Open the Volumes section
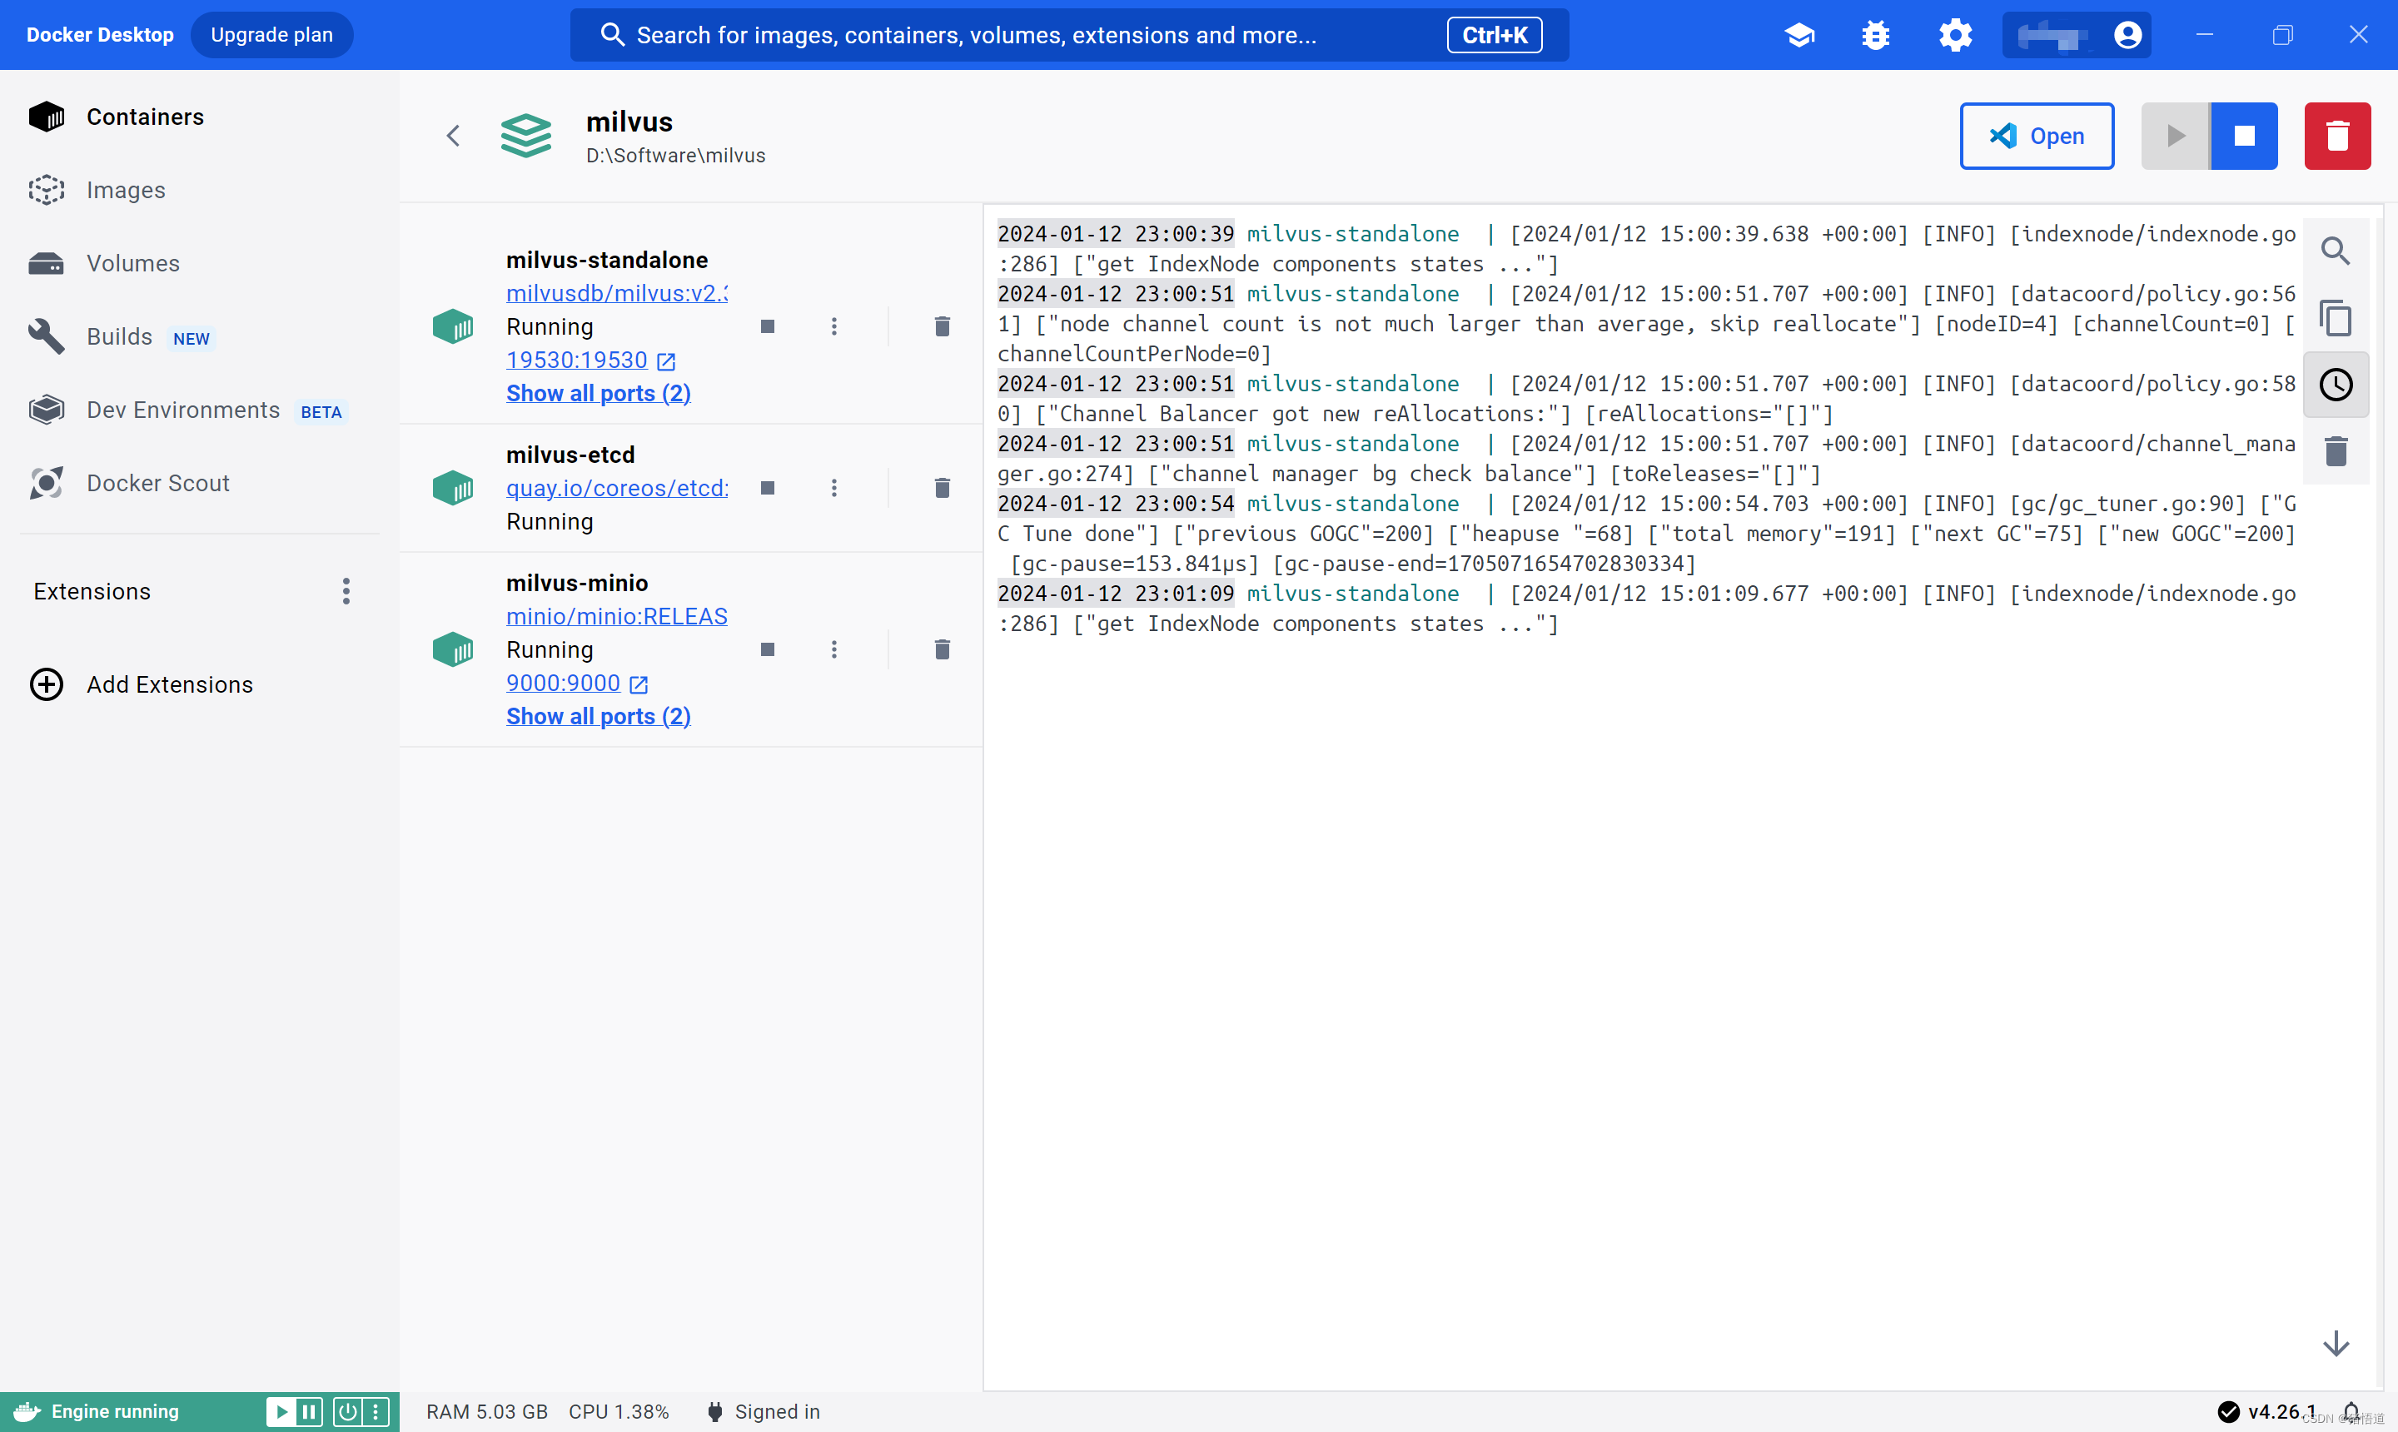Viewport: 2398px width, 1432px height. pyautogui.click(x=132, y=263)
